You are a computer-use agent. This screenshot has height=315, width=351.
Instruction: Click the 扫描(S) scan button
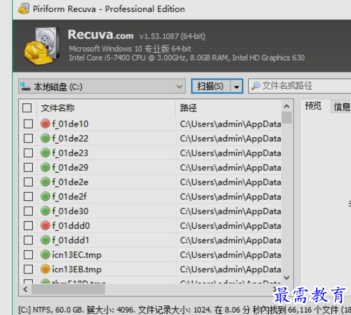tap(210, 86)
